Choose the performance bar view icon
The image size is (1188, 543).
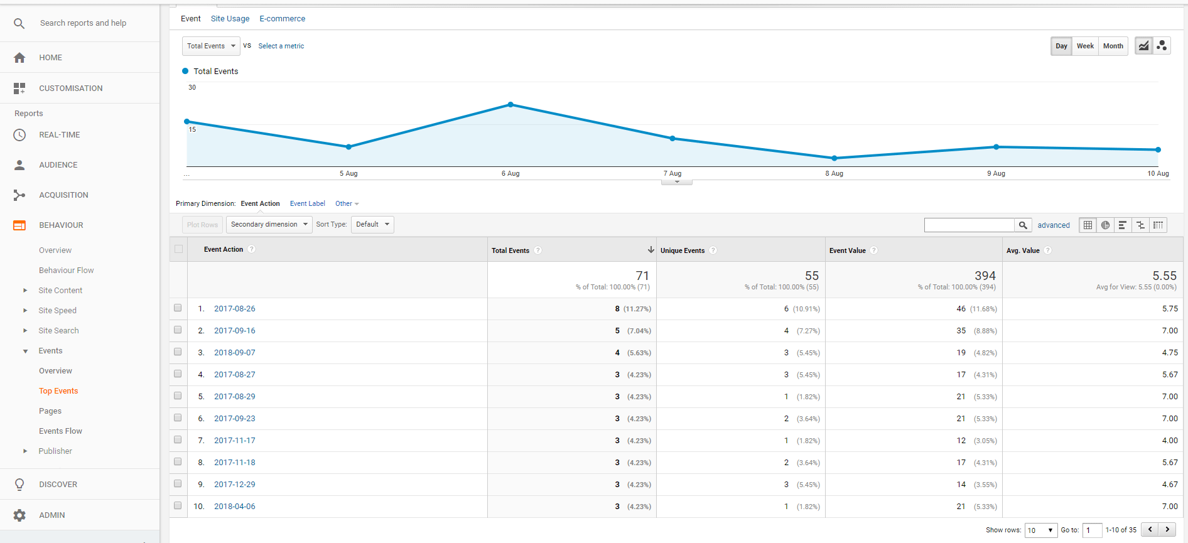(1123, 225)
